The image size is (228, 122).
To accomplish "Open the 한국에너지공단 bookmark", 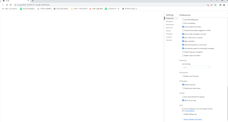I will pyautogui.click(x=130, y=9).
